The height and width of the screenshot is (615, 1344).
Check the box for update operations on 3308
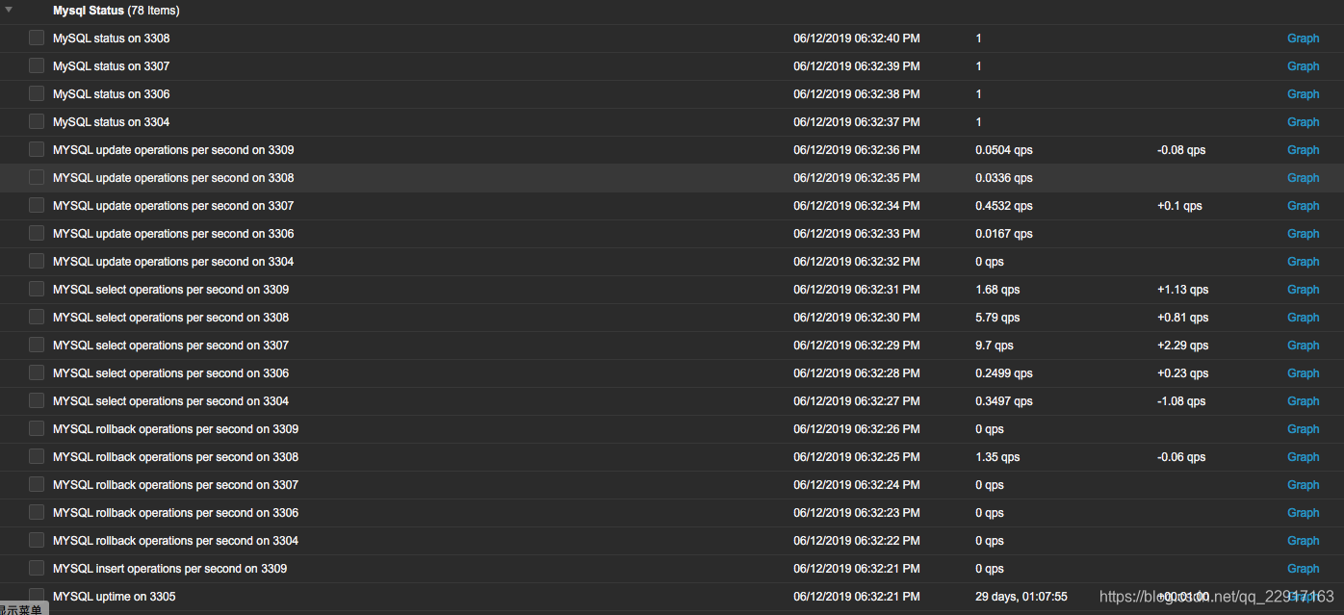(37, 177)
